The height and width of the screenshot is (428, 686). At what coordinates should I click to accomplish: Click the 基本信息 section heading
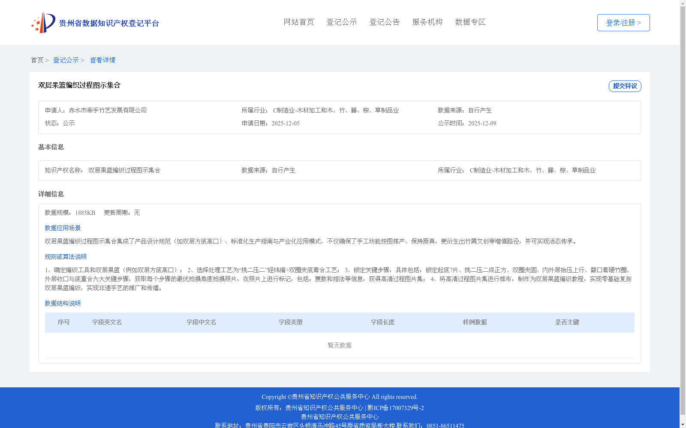click(51, 147)
